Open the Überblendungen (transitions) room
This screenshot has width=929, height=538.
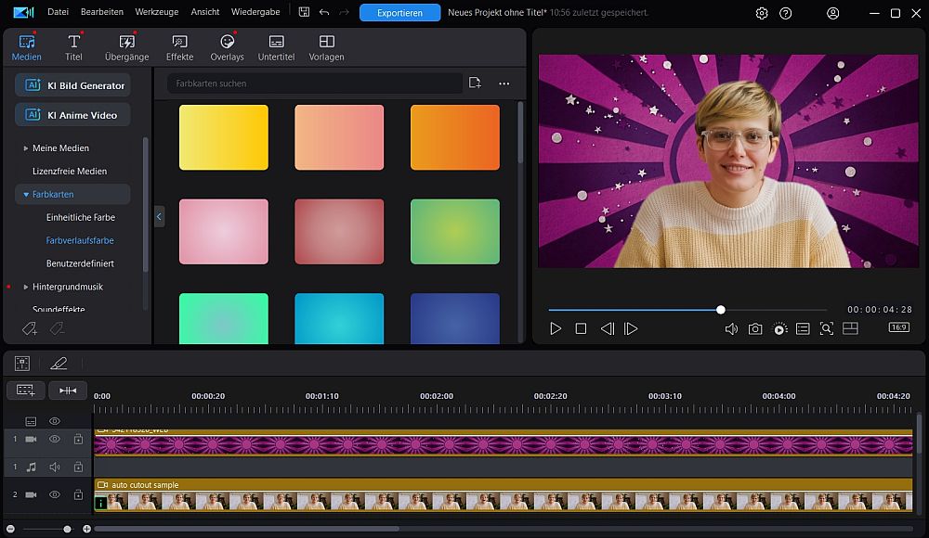[x=126, y=47]
